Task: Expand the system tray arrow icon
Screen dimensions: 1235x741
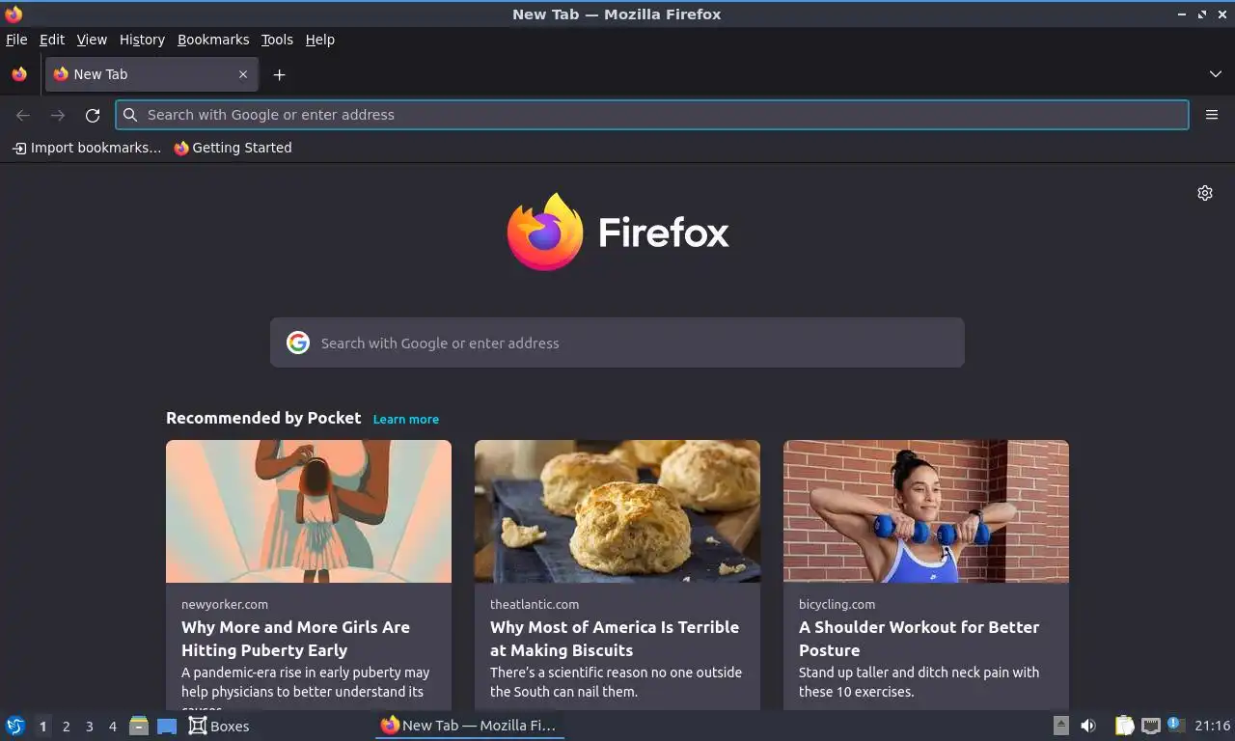Action: click(1060, 726)
